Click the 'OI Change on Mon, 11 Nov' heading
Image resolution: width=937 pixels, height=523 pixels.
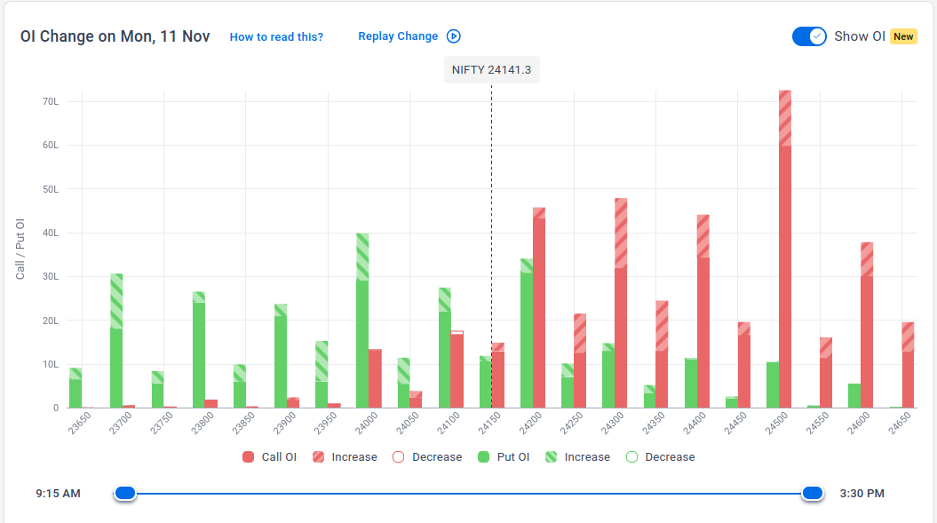click(115, 36)
